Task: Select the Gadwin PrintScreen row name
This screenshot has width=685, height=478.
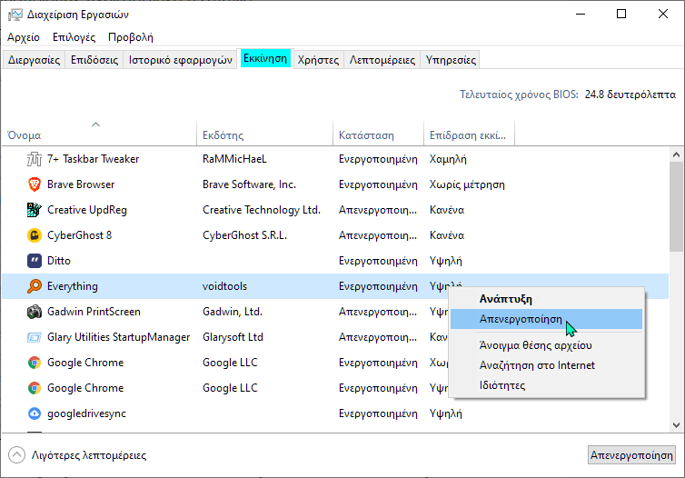Action: point(94,312)
